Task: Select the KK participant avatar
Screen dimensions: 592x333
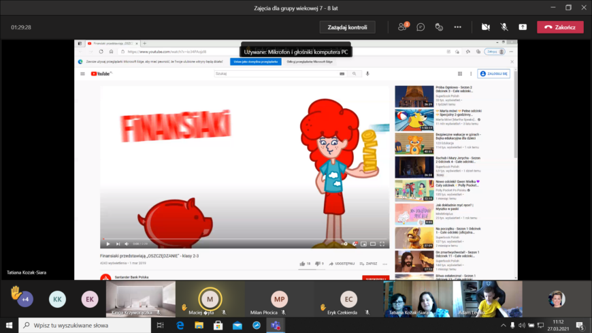Action: [x=57, y=300]
